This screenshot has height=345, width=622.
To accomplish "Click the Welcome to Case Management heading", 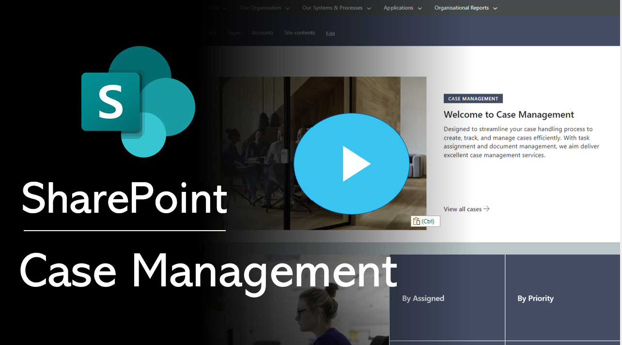I will [x=509, y=114].
